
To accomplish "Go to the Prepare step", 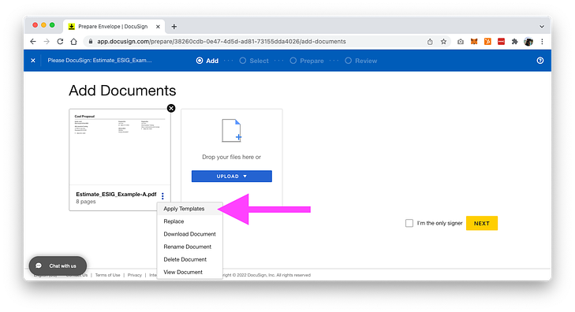I will coord(307,61).
